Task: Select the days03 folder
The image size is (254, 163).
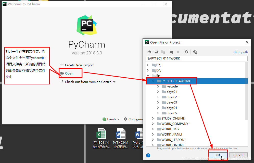Action: point(172,102)
